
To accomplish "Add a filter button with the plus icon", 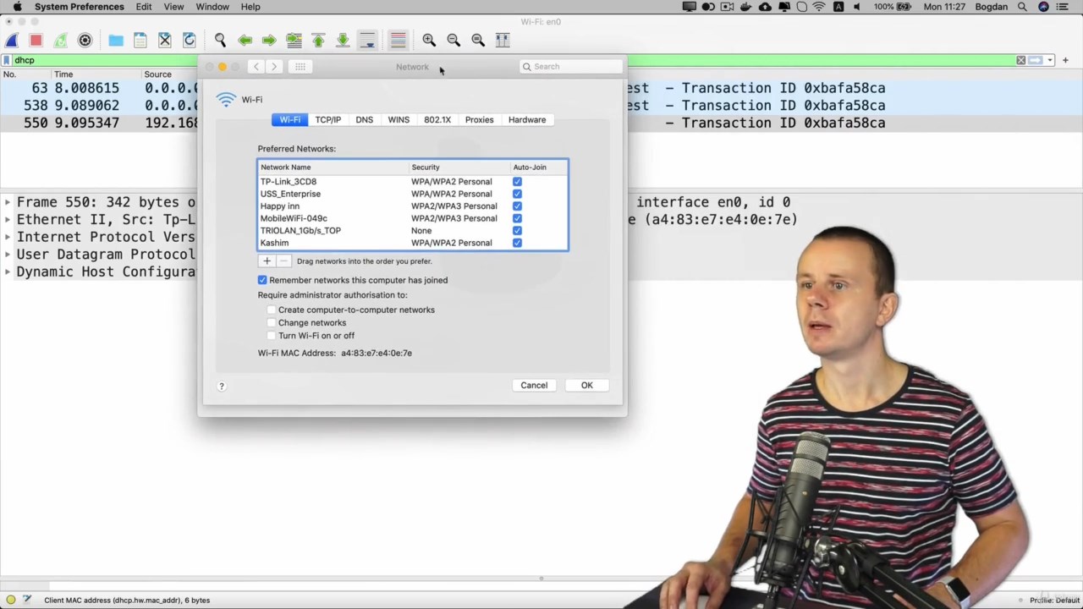I will click(1065, 60).
